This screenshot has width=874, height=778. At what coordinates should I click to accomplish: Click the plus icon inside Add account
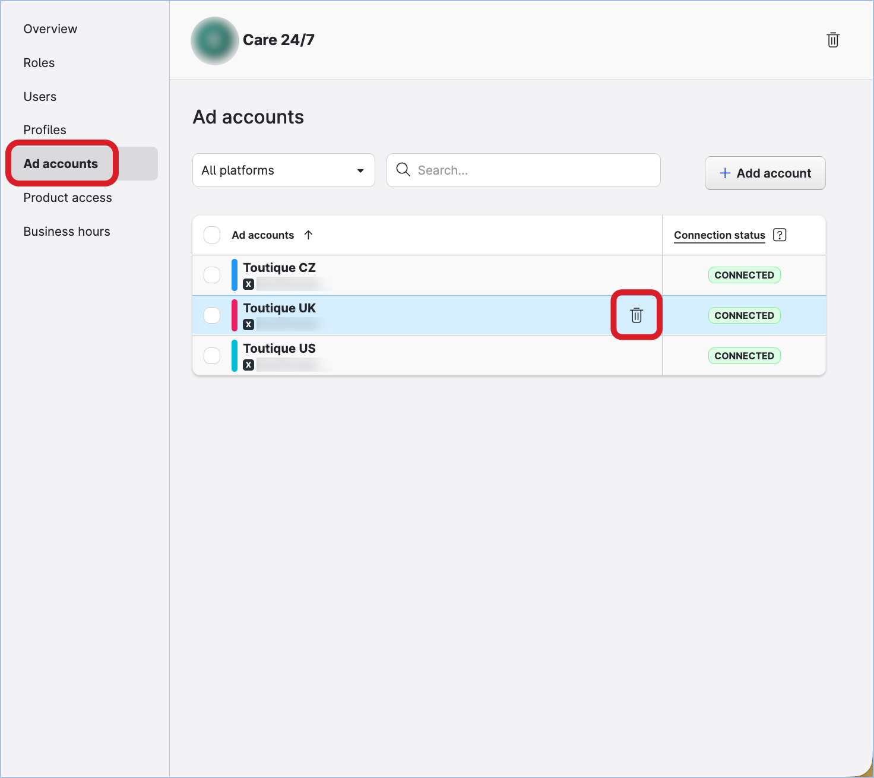pos(725,173)
